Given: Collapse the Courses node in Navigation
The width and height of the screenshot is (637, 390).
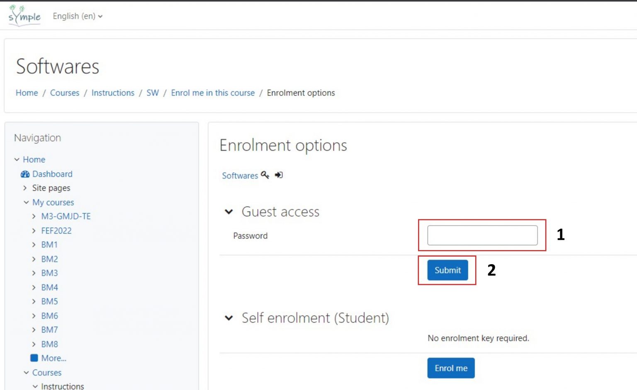Looking at the screenshot, I should 26,373.
